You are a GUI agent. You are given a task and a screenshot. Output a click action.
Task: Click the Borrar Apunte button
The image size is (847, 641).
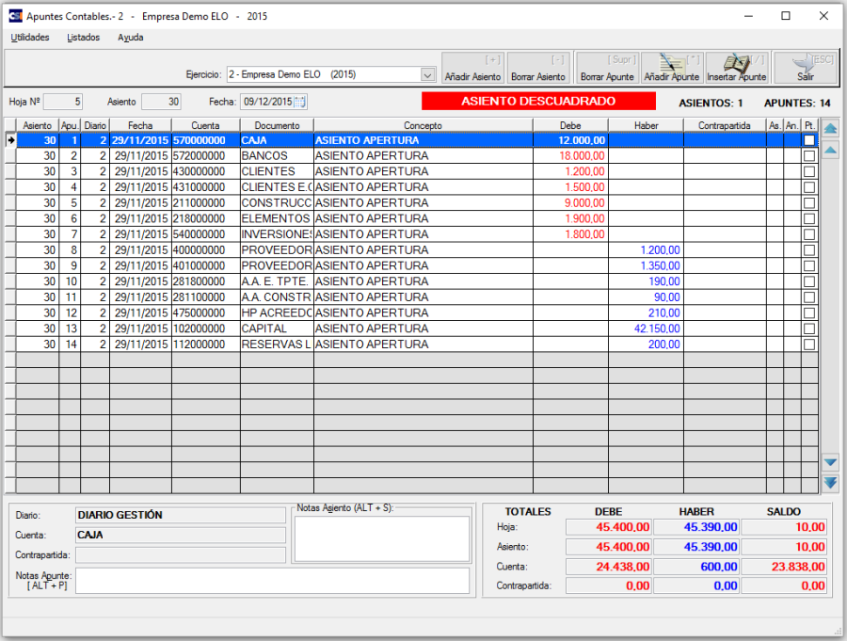[607, 68]
